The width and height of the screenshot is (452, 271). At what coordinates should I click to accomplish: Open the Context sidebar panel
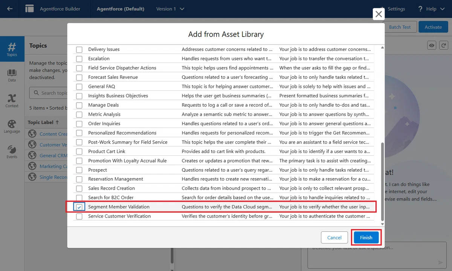12,101
